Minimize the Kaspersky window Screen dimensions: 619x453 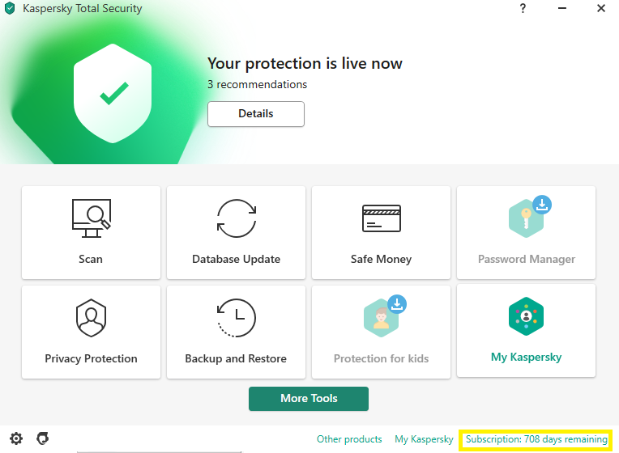(562, 8)
